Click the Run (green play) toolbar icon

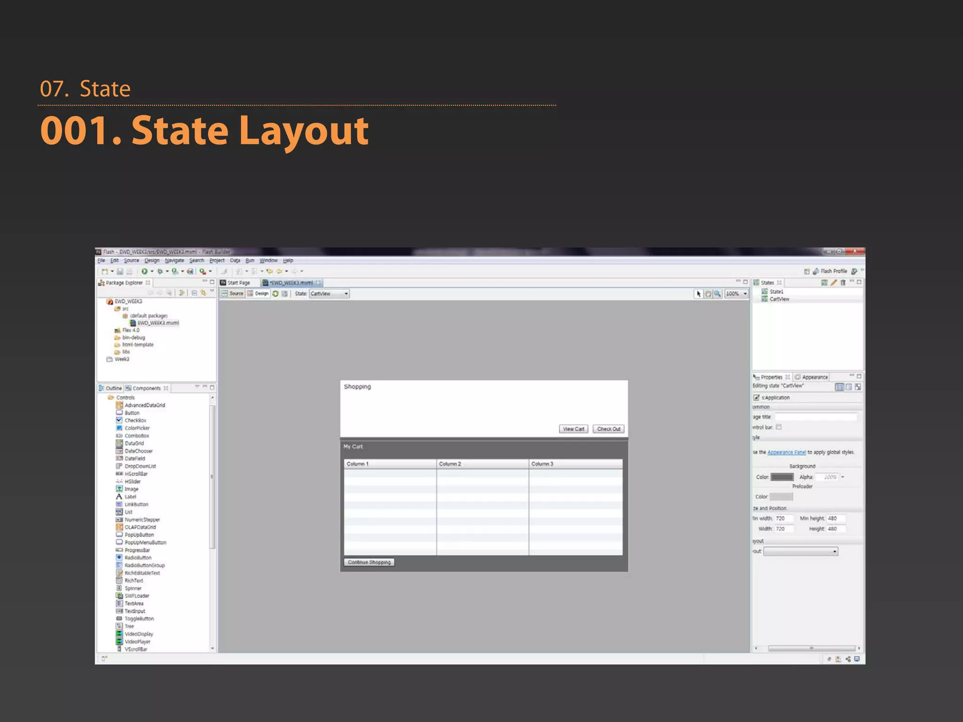(144, 271)
